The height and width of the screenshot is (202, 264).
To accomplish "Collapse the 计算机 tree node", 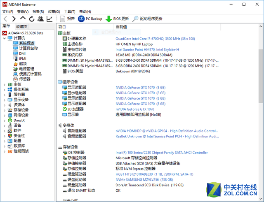I will click(x=5, y=38).
